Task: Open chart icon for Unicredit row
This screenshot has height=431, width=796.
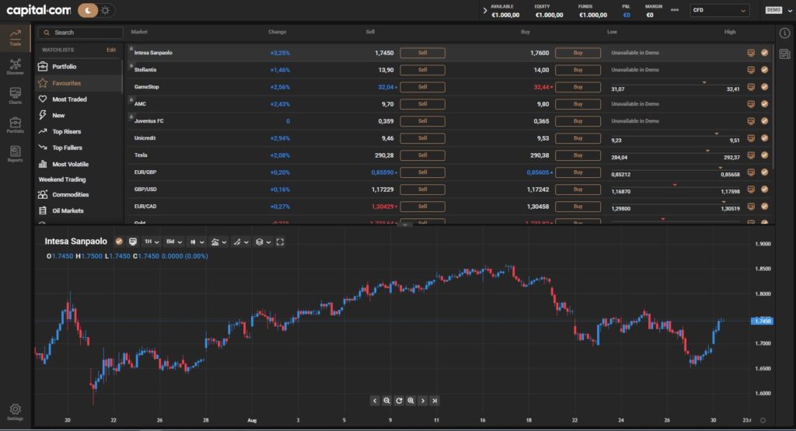Action: tap(751, 138)
